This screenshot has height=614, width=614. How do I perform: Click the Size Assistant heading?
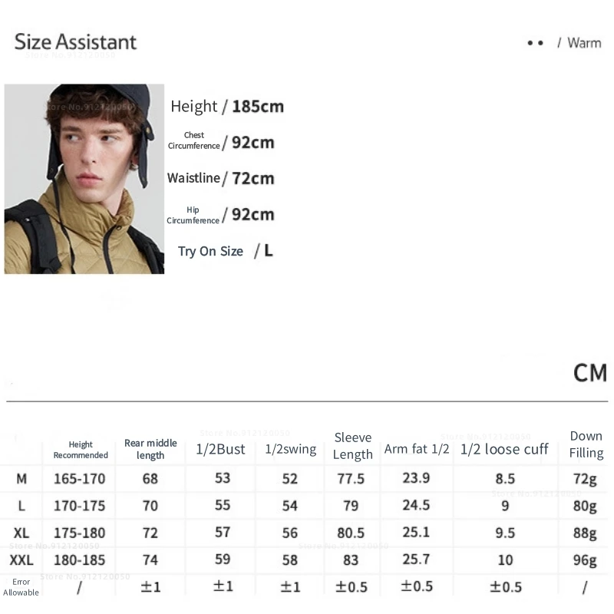(x=75, y=42)
